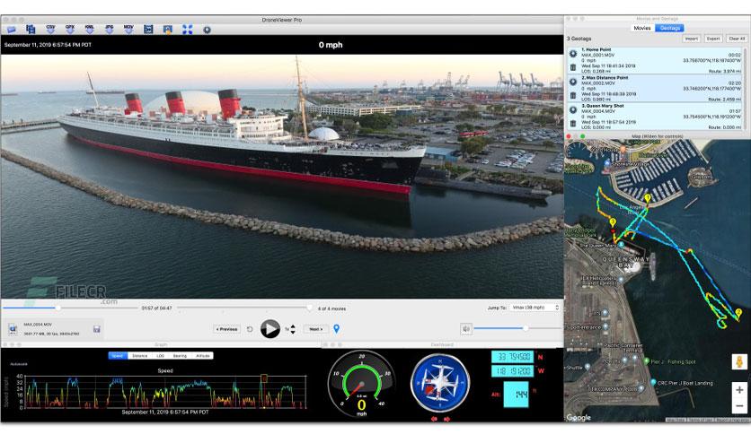Switch to the Geotags tab
Screen dimensions: 751x434
669,28
